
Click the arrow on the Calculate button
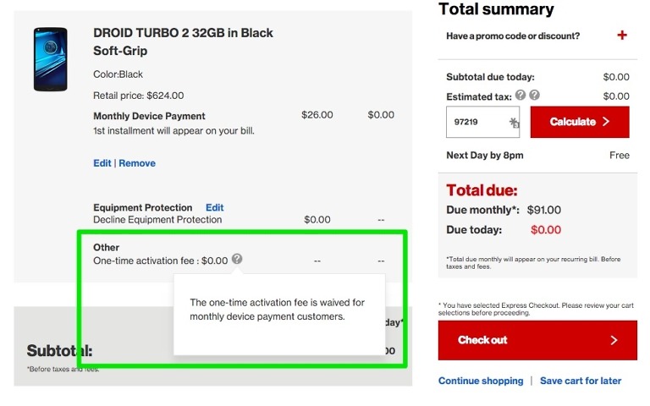tap(606, 122)
